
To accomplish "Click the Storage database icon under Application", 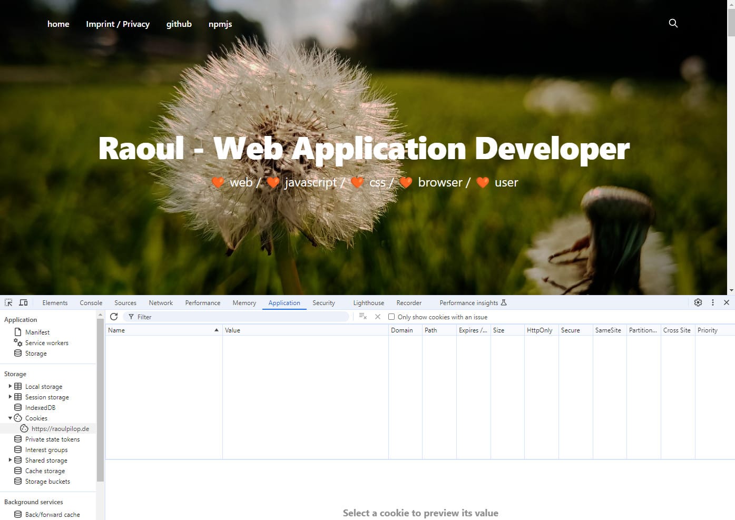I will pos(18,353).
